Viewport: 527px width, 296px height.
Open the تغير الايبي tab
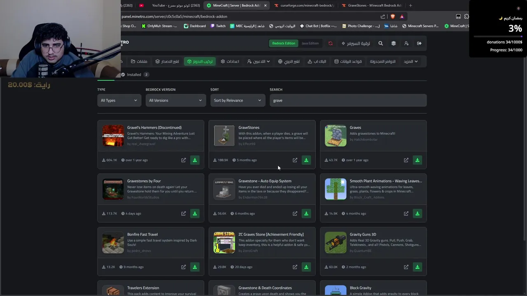point(289,61)
